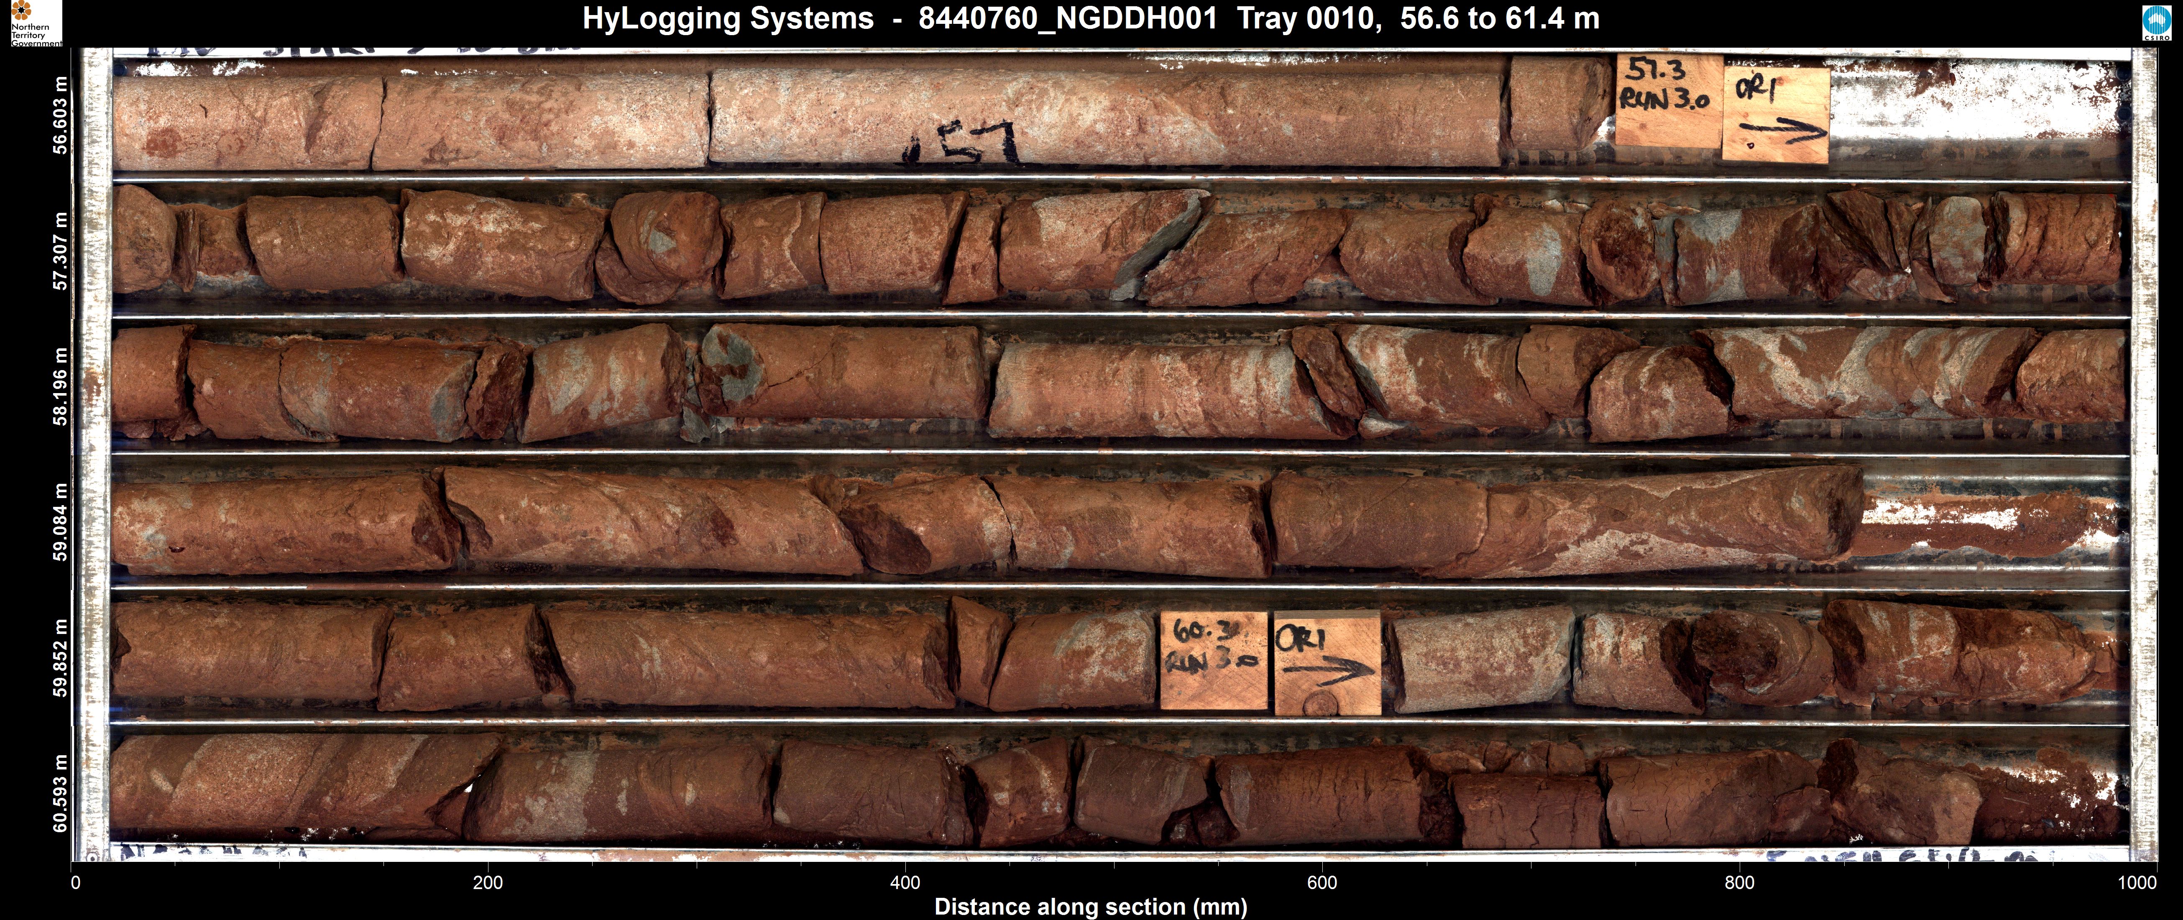Click the 60.593 m row depth label
Image resolution: width=2183 pixels, height=920 pixels.
[59, 793]
